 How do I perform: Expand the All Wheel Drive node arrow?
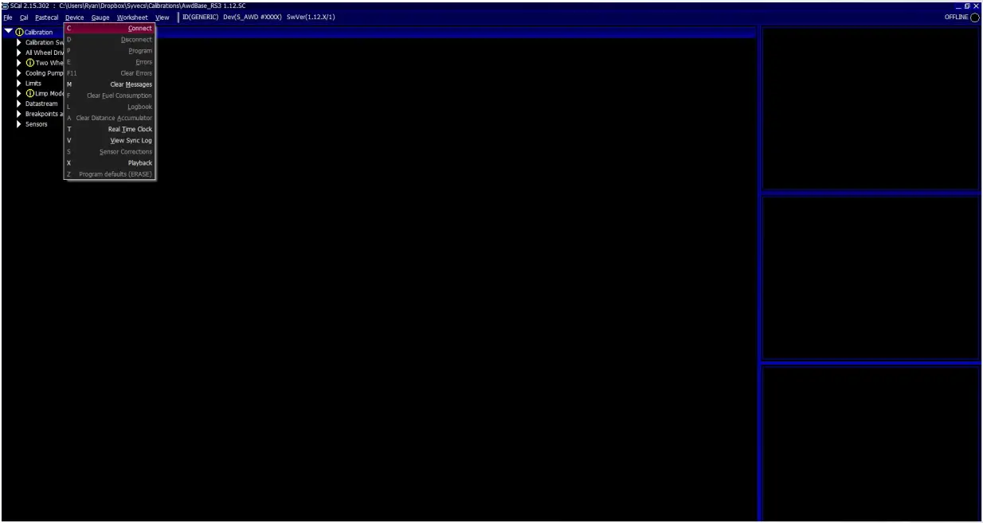19,53
